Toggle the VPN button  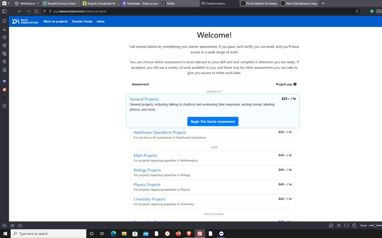(x=379, y=11)
